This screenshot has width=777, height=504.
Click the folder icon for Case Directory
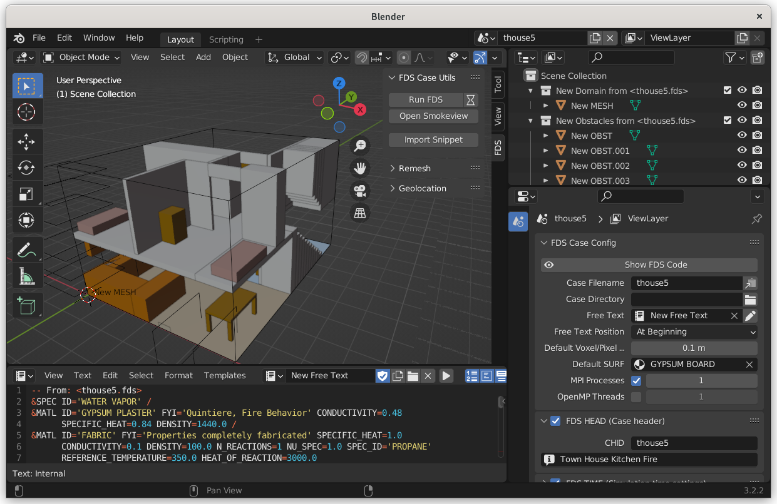(750, 299)
